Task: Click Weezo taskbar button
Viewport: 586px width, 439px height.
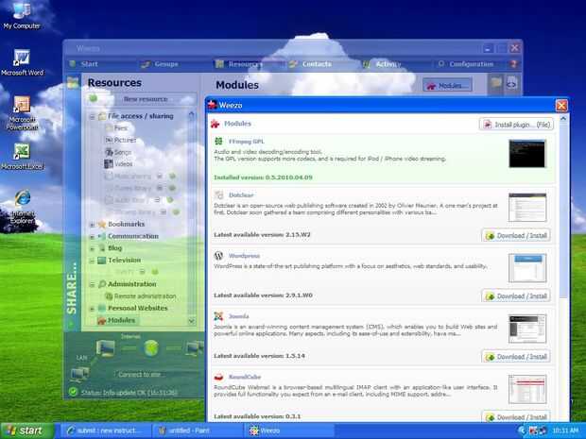Action: click(x=288, y=431)
